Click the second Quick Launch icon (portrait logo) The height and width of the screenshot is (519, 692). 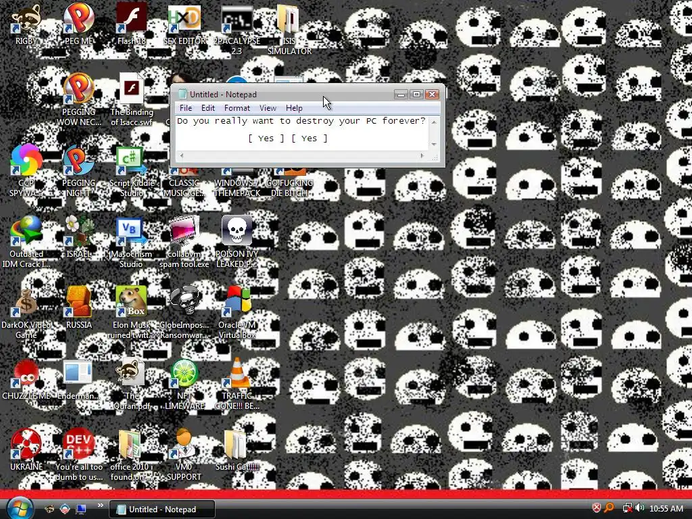click(65, 510)
